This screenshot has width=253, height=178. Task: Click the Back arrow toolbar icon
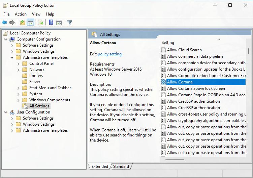tap(4, 23)
